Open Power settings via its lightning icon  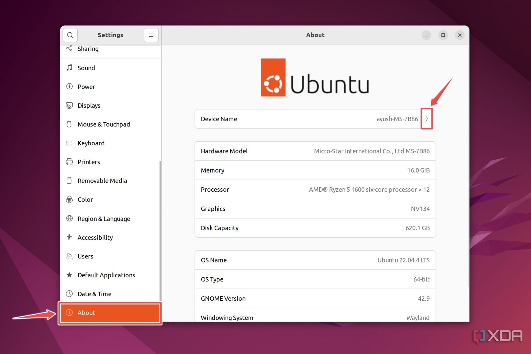pyautogui.click(x=69, y=86)
